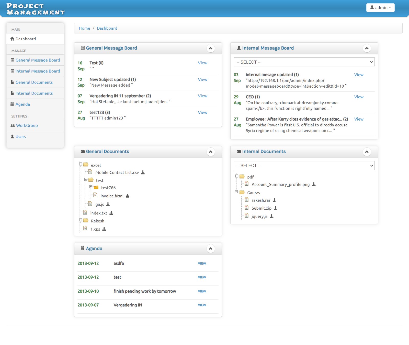Screen dimensions: 409x345
Task: Download jquery.js using its download icon
Action: point(271,216)
